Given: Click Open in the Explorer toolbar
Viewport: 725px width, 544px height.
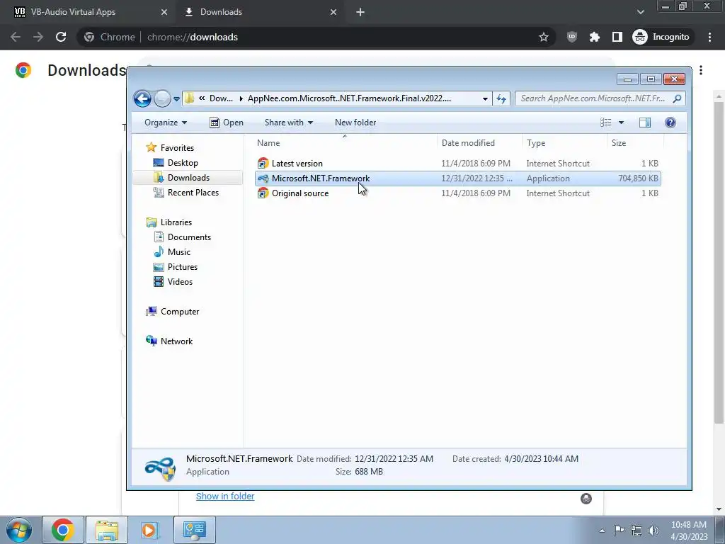Looking at the screenshot, I should coord(227,123).
